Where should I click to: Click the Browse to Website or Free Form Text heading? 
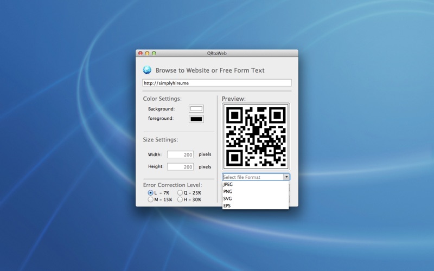210,70
